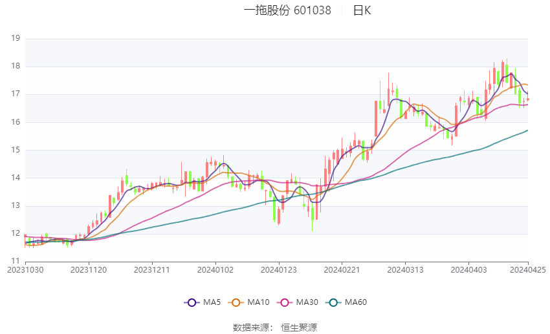Click the 20231030 x-axis date label
This screenshot has width=550, height=334.
25,270
